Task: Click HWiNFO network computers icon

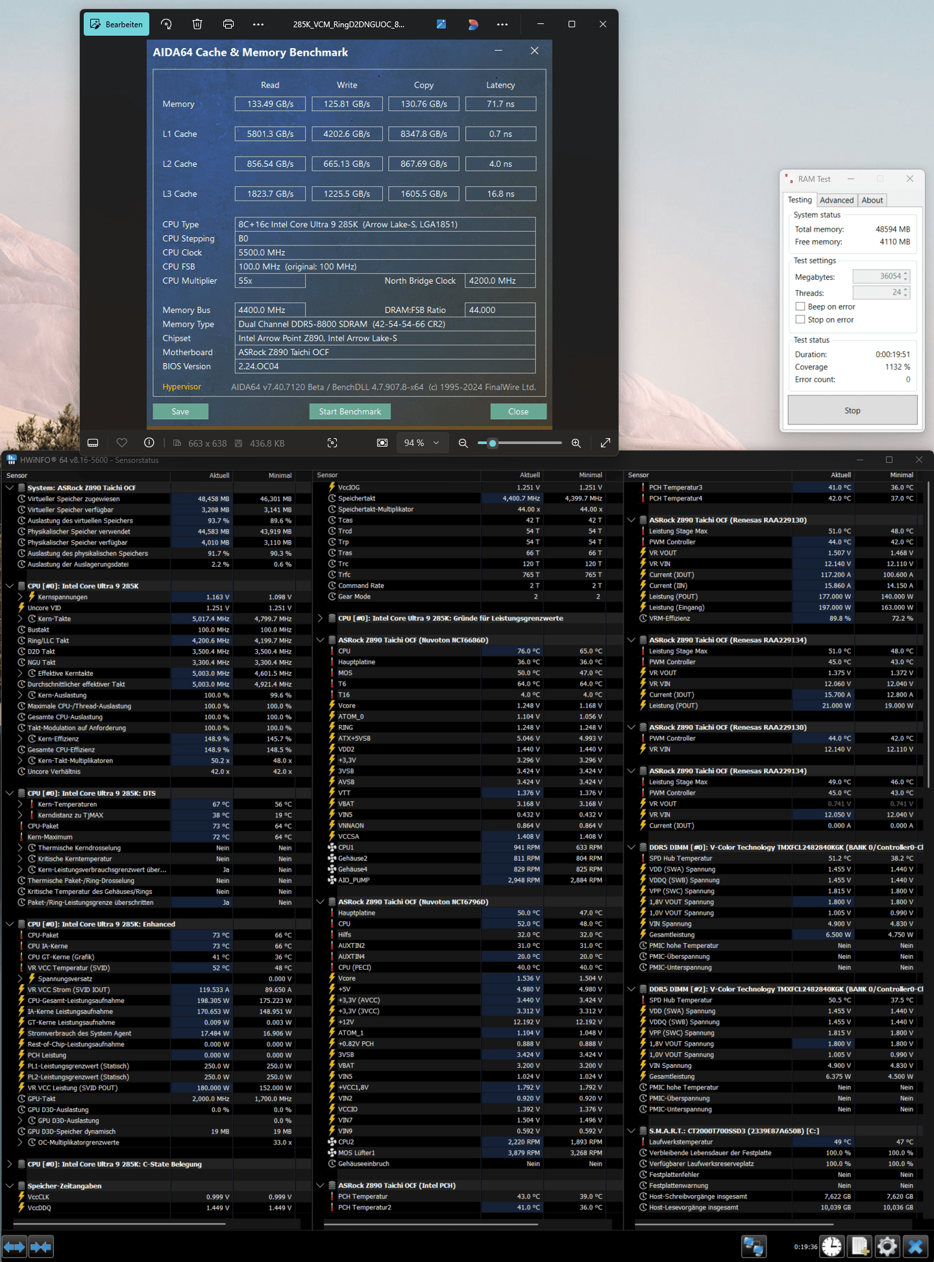Action: tap(754, 1246)
